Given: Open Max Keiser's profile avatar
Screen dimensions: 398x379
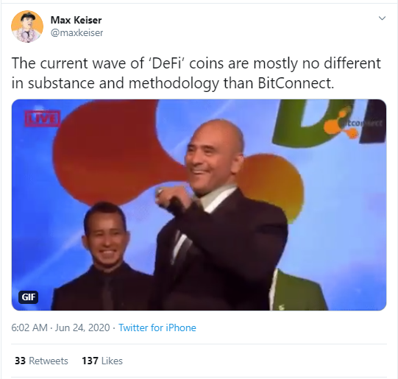Looking at the screenshot, I should pos(27,26).
